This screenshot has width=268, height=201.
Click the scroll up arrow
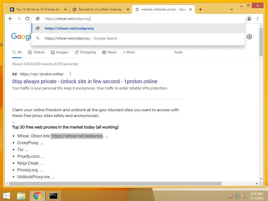pyautogui.click(x=261, y=26)
